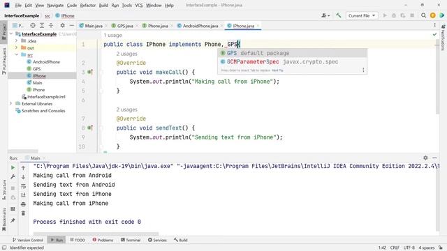
Task: Open the TODO tool window
Action: 78,240
